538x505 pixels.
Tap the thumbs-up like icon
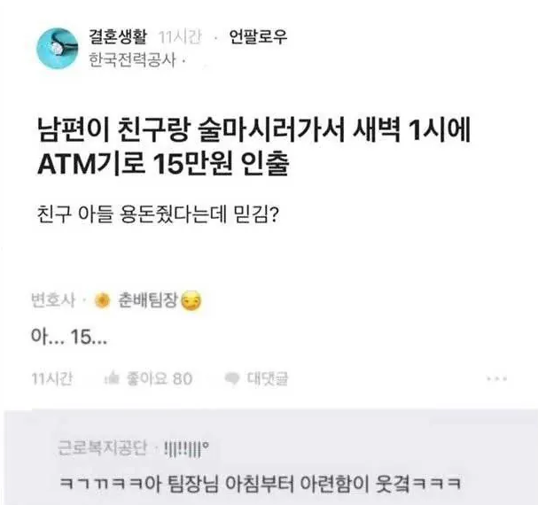click(x=112, y=379)
